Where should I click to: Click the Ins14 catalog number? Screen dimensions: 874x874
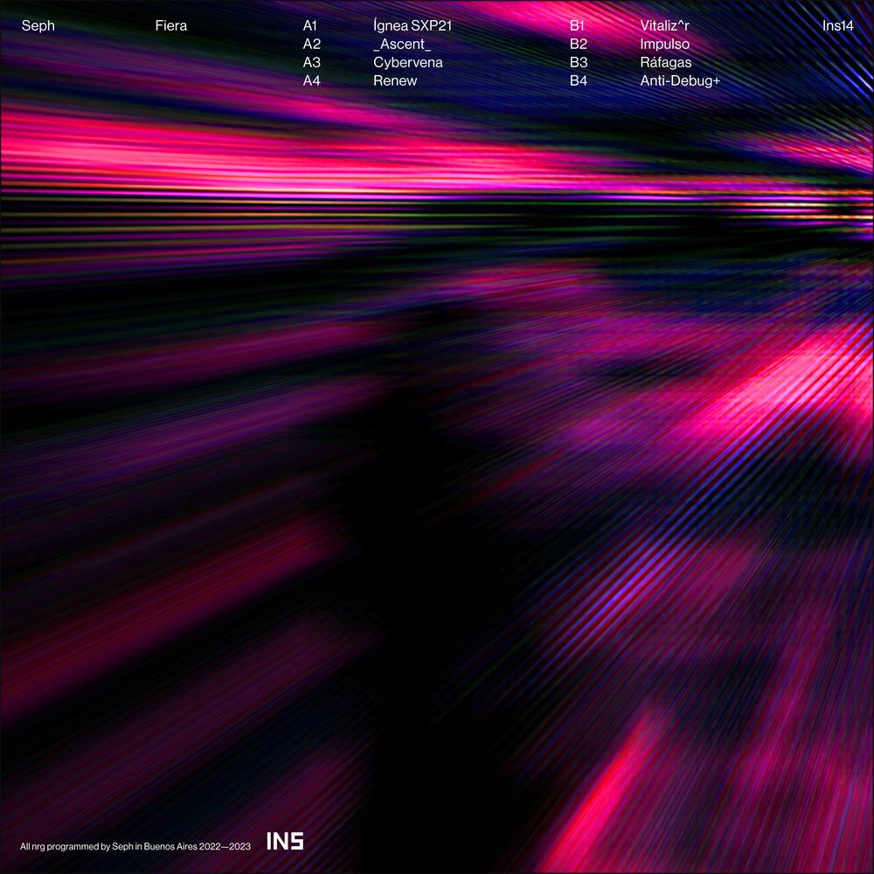point(837,26)
